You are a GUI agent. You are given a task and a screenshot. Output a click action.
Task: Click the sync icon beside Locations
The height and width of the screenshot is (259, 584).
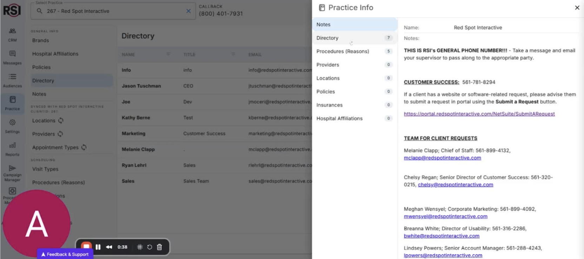(x=61, y=120)
